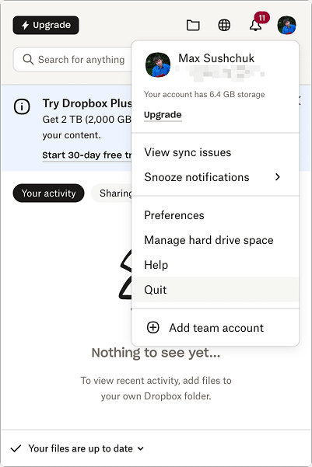The width and height of the screenshot is (312, 467).
Task: Click the magnifying glass search icon
Action: click(28, 59)
